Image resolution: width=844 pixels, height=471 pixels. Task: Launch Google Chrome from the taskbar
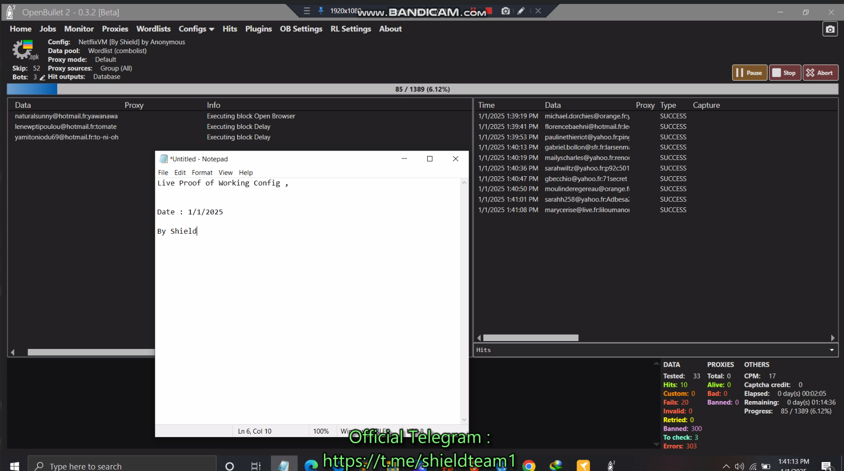529,466
